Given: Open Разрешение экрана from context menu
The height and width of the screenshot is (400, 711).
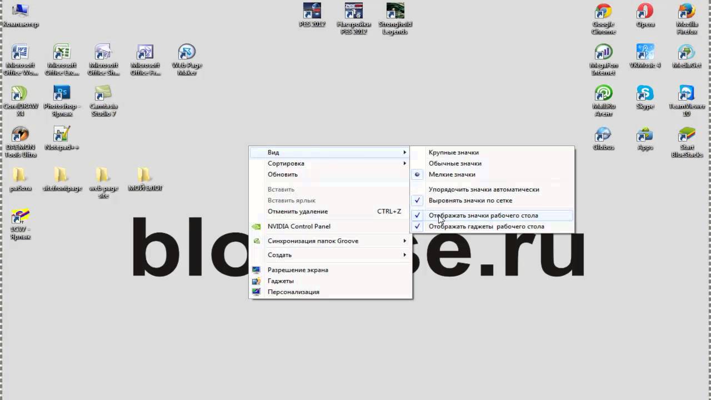Looking at the screenshot, I should (330, 270).
